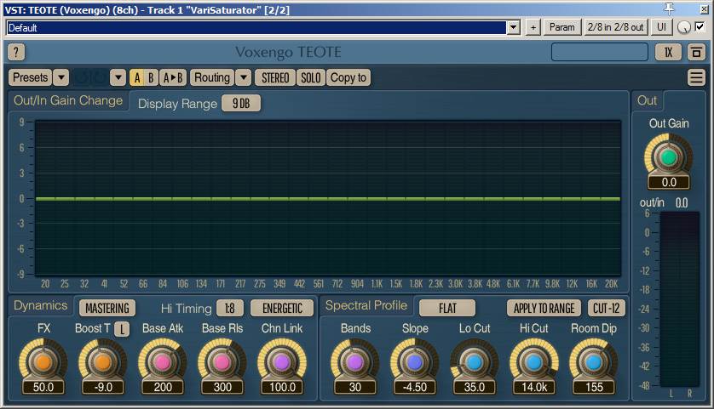Click the Out Gain knob
The height and width of the screenshot is (409, 714).
669,157
